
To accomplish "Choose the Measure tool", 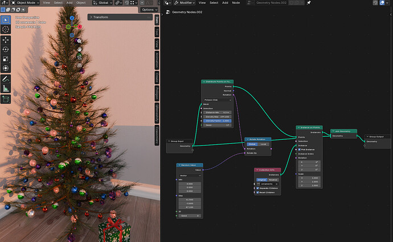I will [x=6, y=88].
